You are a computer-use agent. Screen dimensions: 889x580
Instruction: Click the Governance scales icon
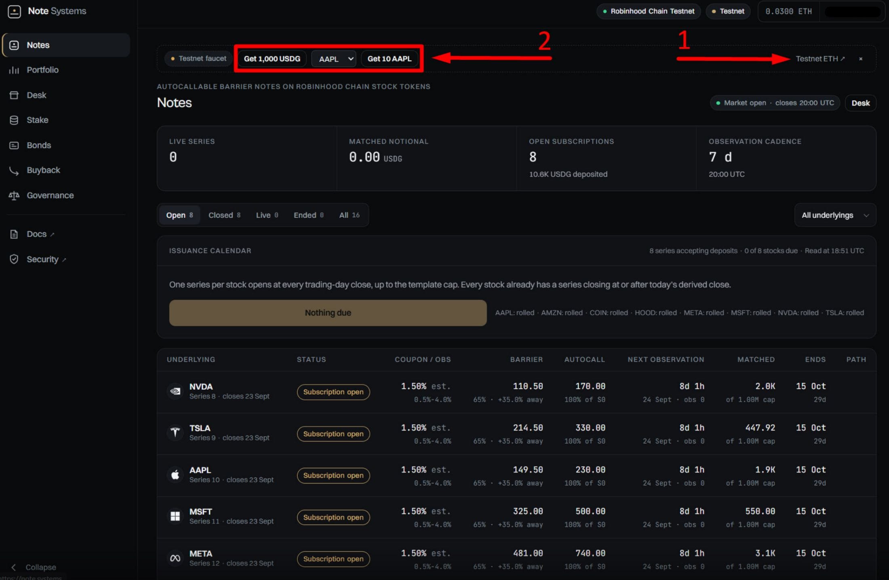(14, 196)
